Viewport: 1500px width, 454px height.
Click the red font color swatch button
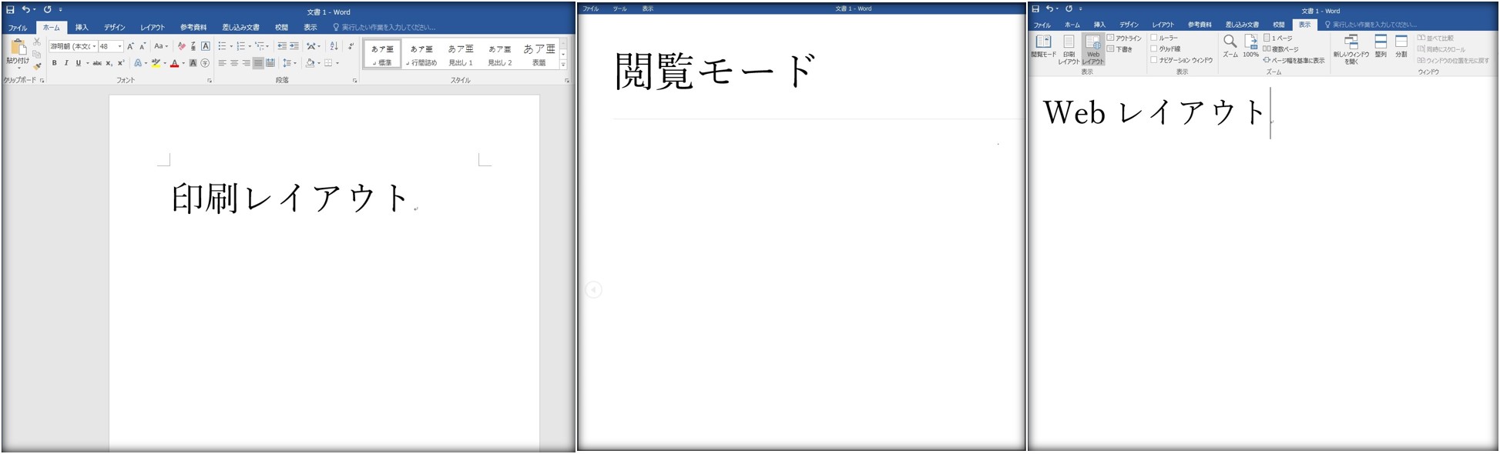pyautogui.click(x=174, y=63)
